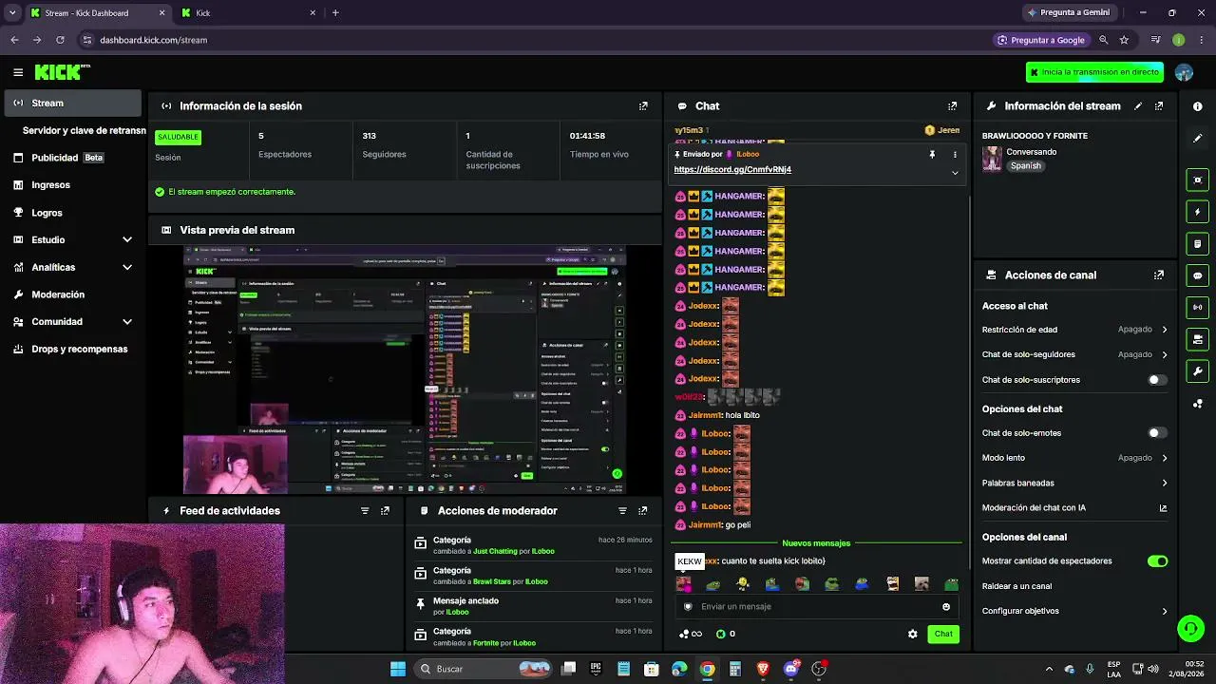Click Preguntar a Google in the address bar

(x=1040, y=40)
